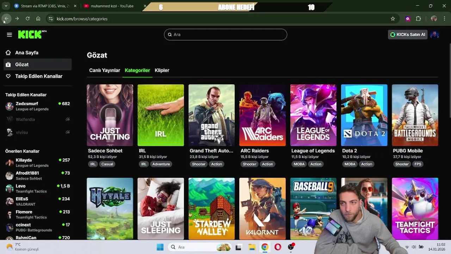
Task: Bookmark this page with the star icon
Action: pos(393,19)
